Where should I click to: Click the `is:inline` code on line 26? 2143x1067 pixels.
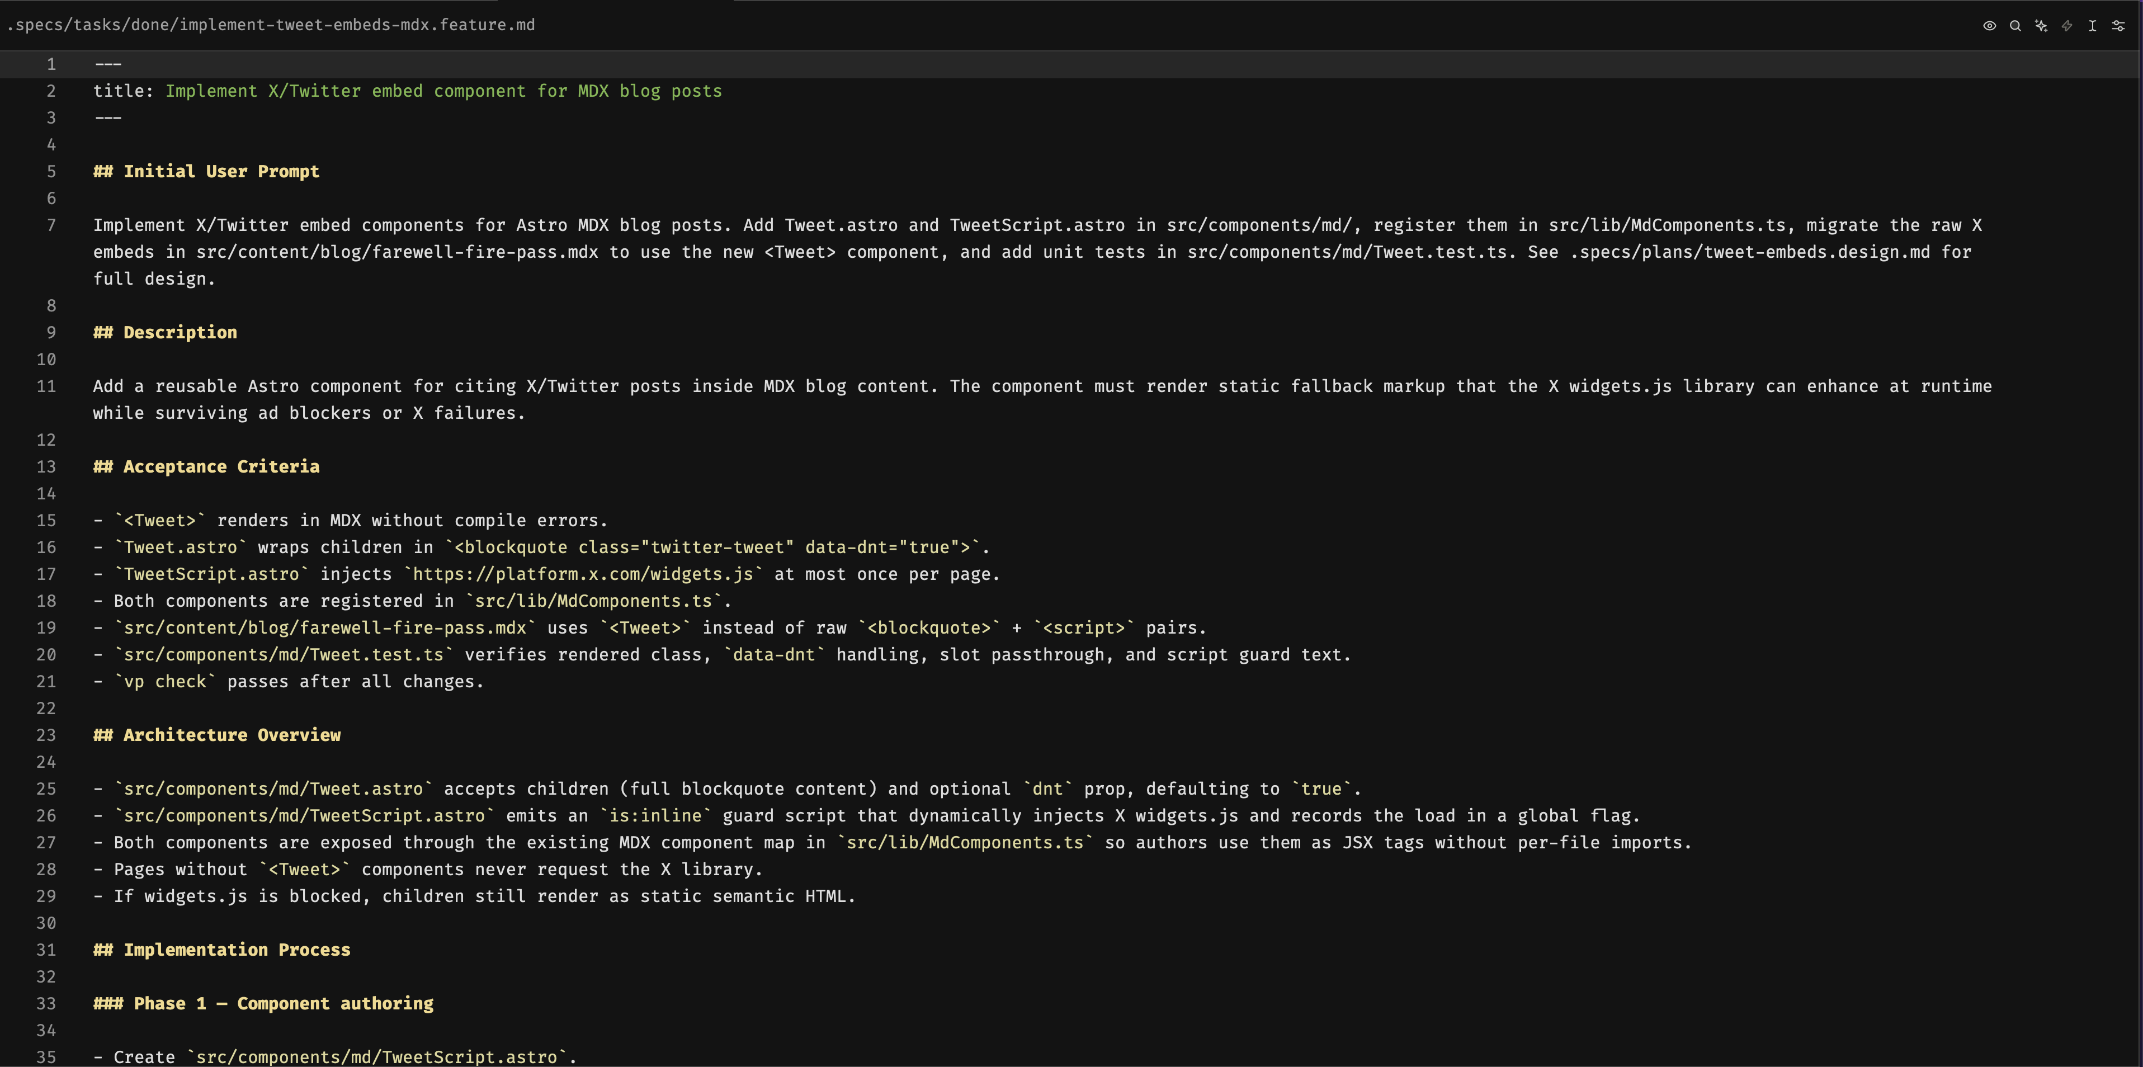(655, 816)
